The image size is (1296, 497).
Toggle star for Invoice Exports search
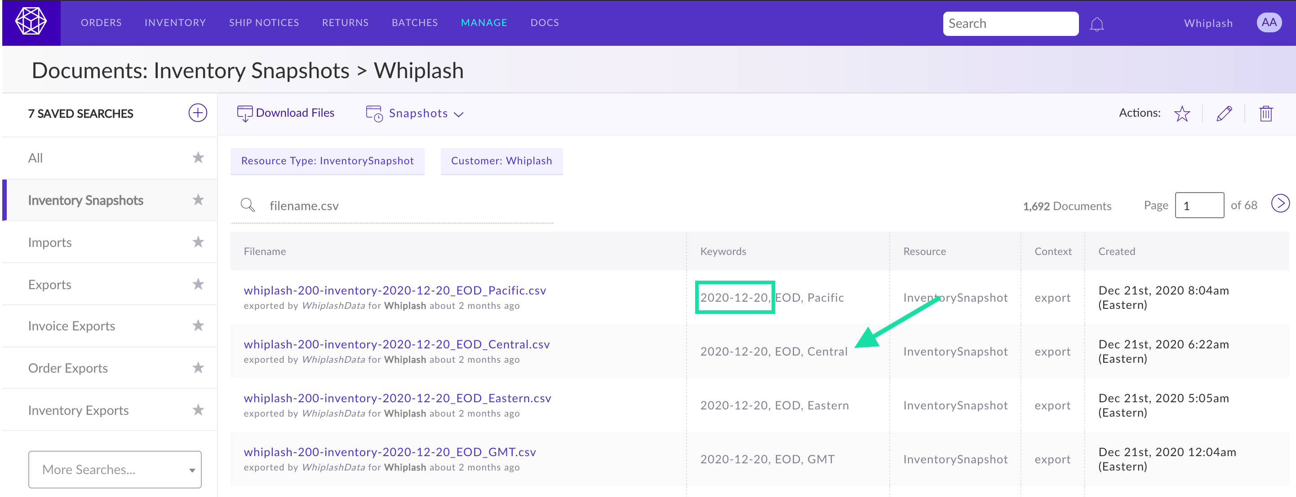click(198, 325)
